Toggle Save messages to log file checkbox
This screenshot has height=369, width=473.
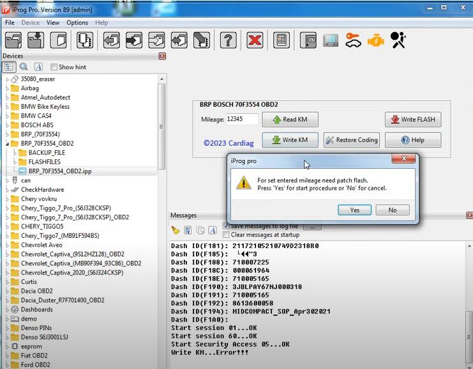pos(225,226)
